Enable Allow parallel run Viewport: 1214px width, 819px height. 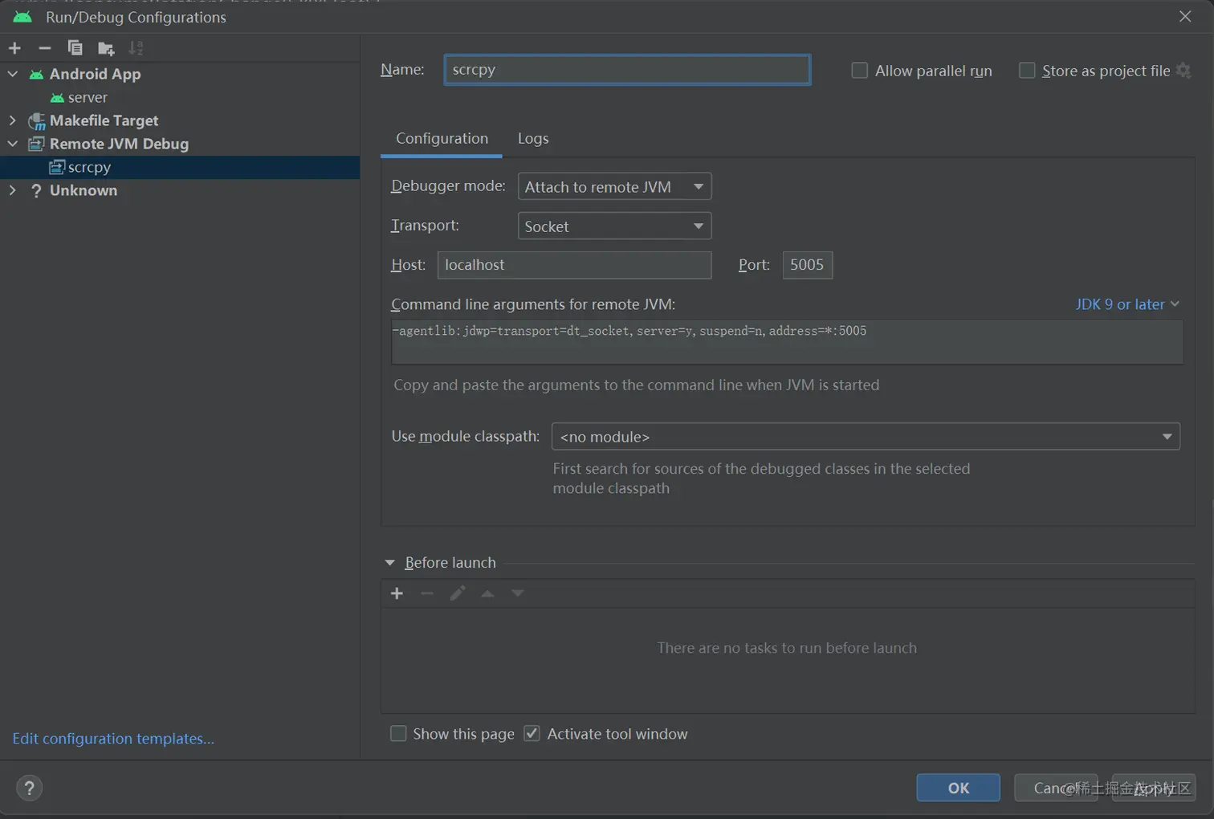859,71
